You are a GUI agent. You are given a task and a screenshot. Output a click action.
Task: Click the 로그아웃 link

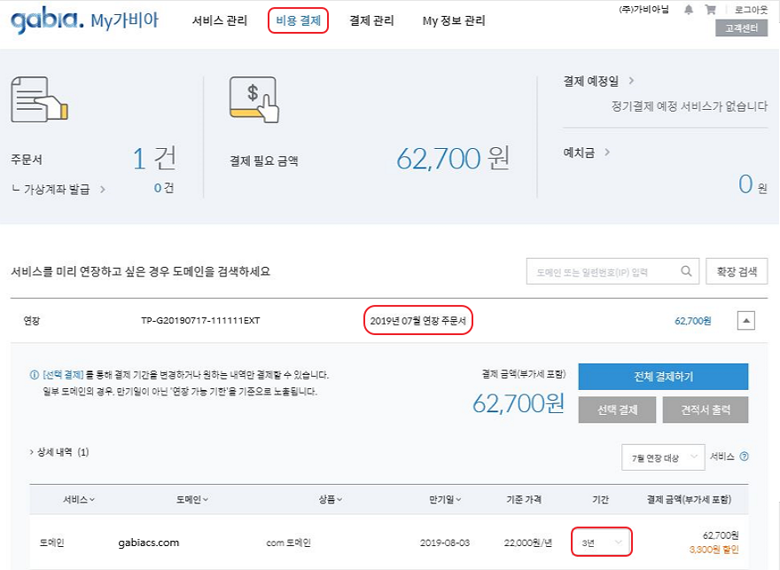pos(751,10)
